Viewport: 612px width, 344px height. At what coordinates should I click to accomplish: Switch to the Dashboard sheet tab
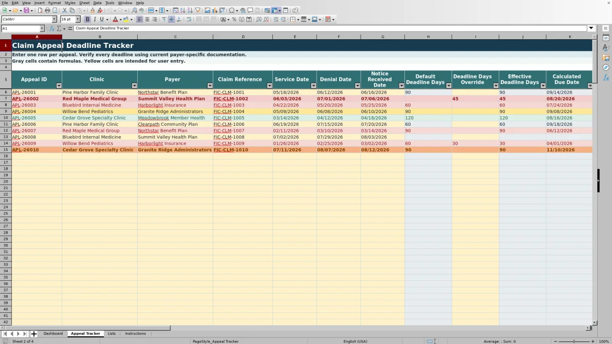53,334
